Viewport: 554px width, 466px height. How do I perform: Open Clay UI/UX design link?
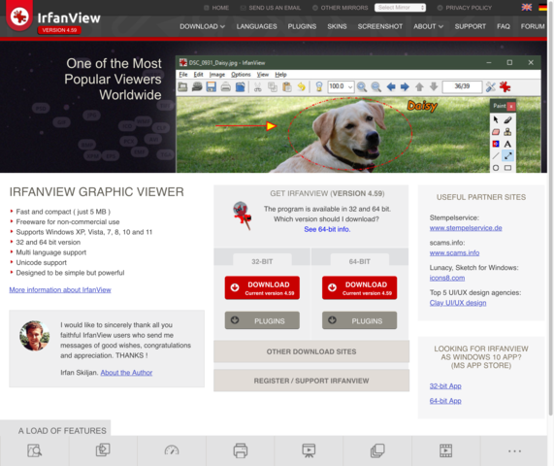458,303
